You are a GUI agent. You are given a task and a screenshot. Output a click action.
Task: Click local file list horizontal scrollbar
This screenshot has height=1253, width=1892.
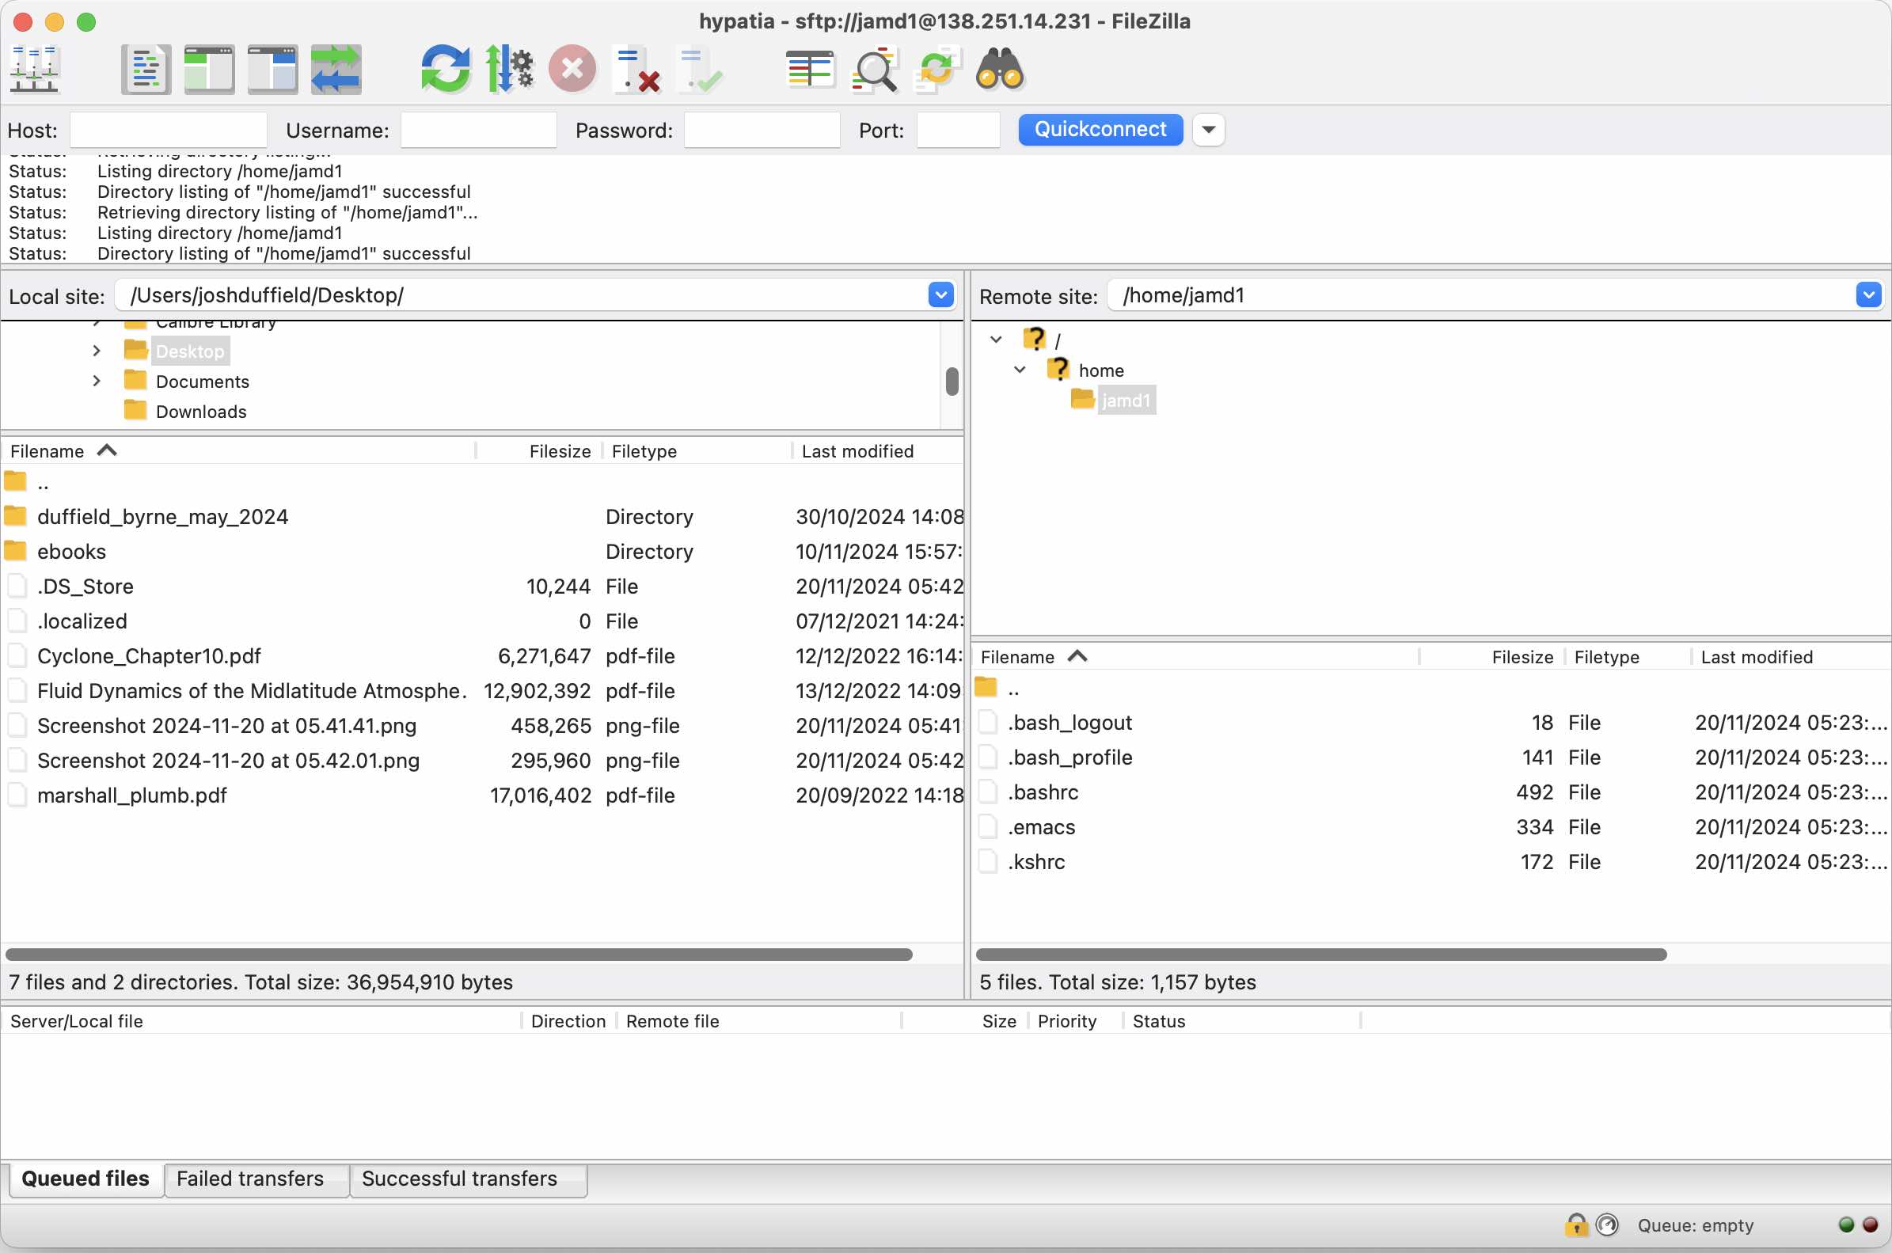pyautogui.click(x=458, y=954)
